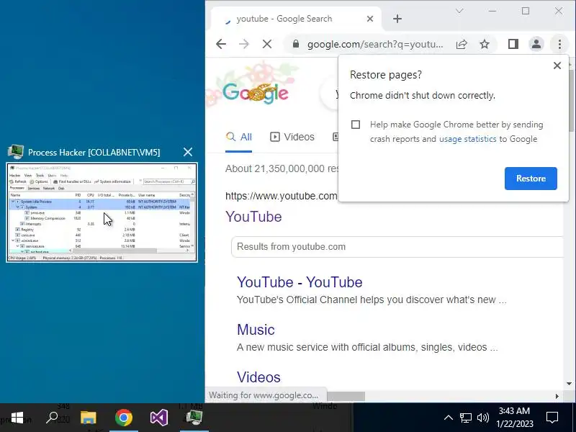Open Chrome side panel icon
576x432 pixels.
tap(513, 45)
